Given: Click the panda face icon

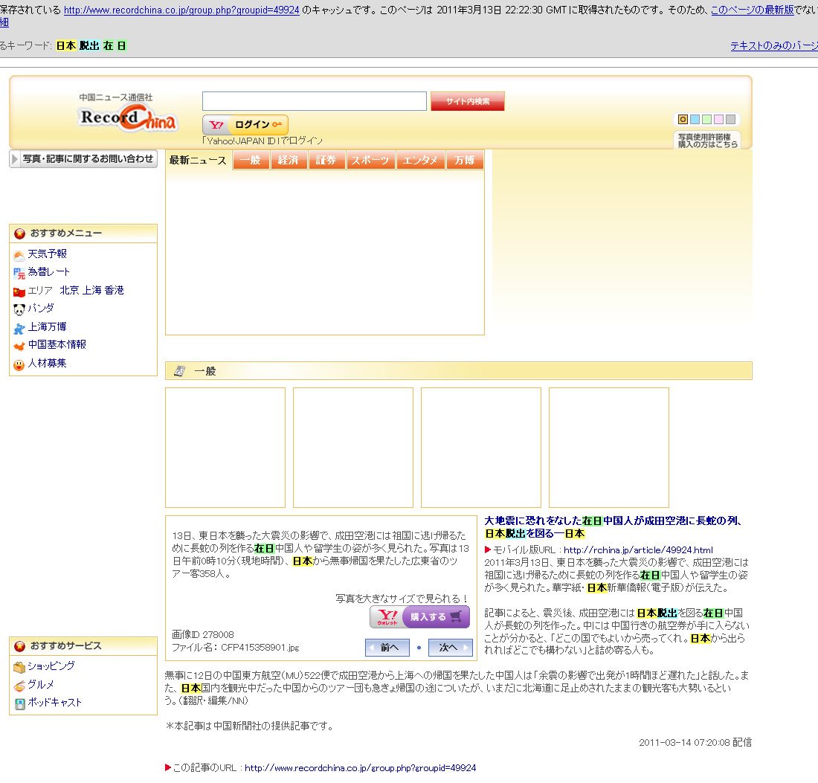Looking at the screenshot, I should [x=19, y=310].
